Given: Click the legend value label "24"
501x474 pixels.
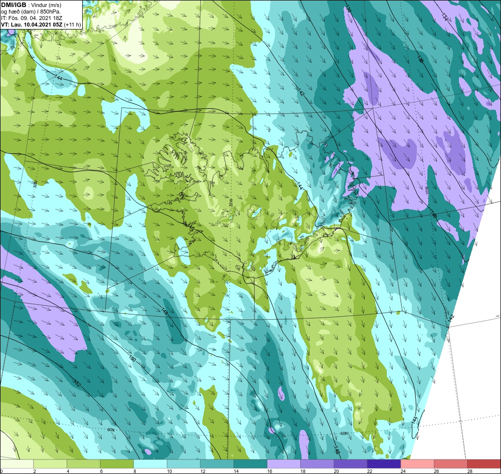Looking at the screenshot, I should (403, 471).
